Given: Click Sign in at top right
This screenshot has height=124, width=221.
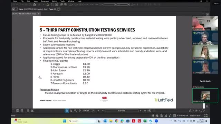Looking at the screenshot, I should coord(216,3).
